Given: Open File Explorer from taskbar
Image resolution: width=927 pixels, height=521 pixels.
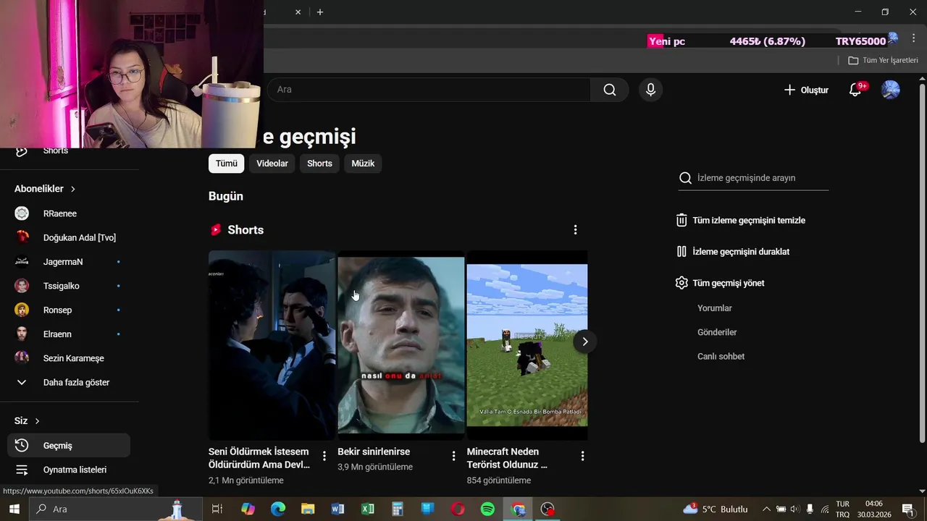Looking at the screenshot, I should (308, 509).
